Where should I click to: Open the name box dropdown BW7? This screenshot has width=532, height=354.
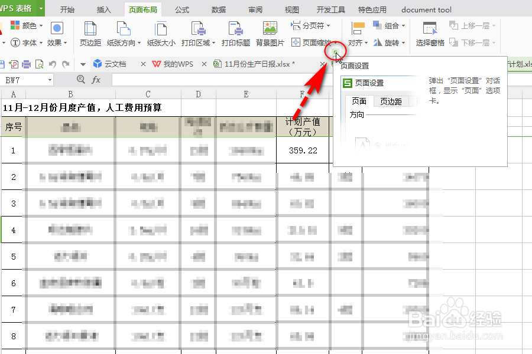point(50,80)
